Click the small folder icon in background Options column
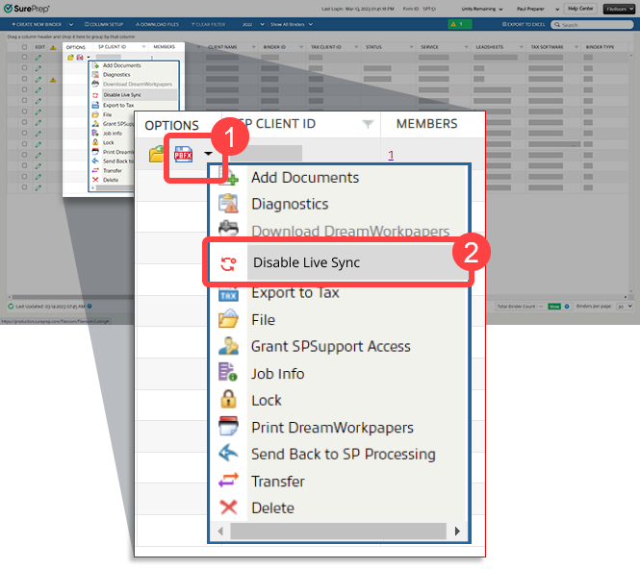 (70, 57)
